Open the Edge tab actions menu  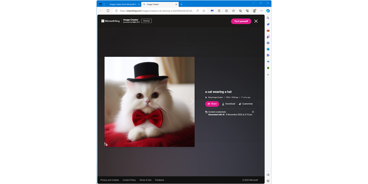(x=101, y=4)
